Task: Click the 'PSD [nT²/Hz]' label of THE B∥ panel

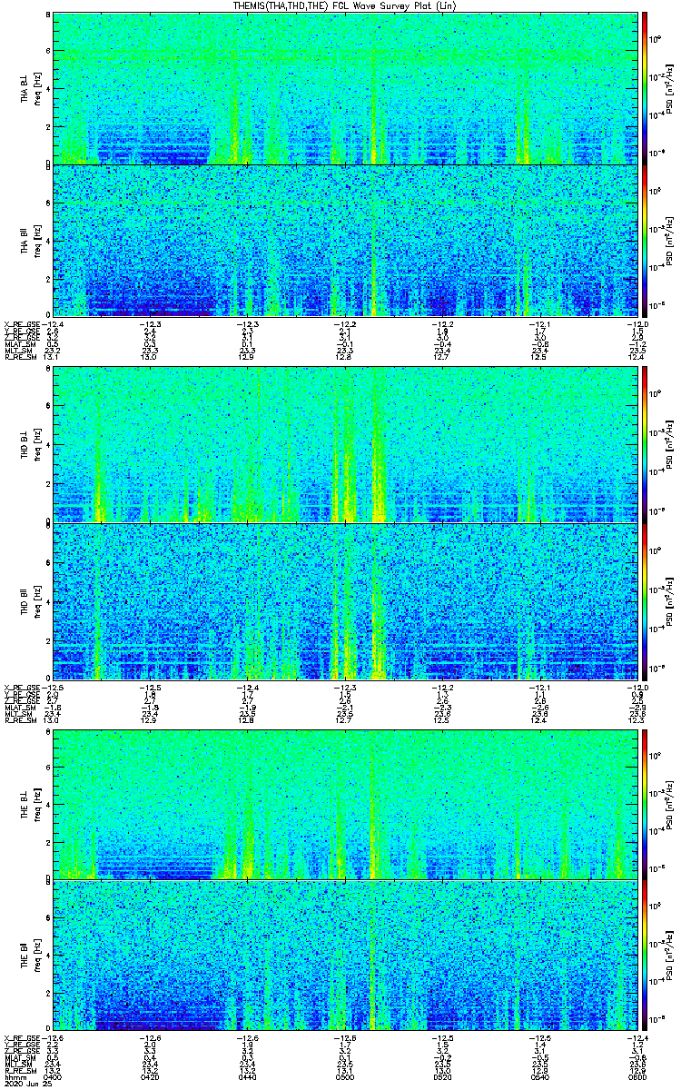Action: click(x=670, y=955)
